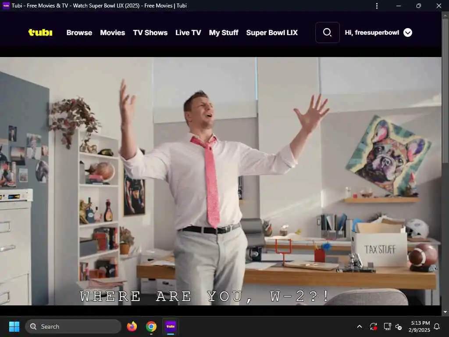This screenshot has width=449, height=337.
Task: Open the app's three-dot menu in title bar
Action: 377,6
